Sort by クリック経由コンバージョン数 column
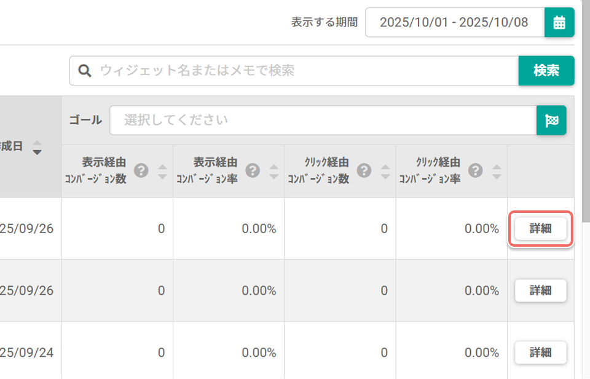Viewport: 590px width, 379px height. pos(385,172)
